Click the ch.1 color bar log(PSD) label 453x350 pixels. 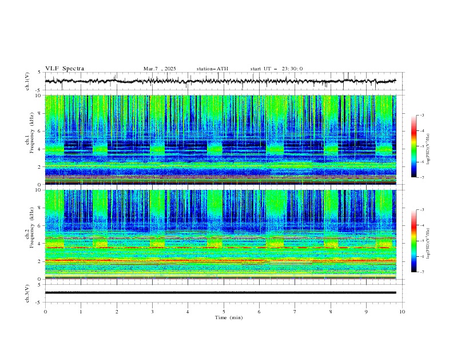coord(428,149)
